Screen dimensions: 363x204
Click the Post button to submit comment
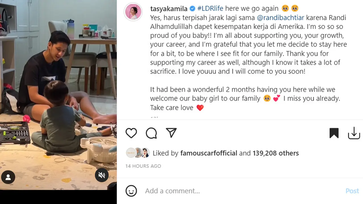click(352, 191)
